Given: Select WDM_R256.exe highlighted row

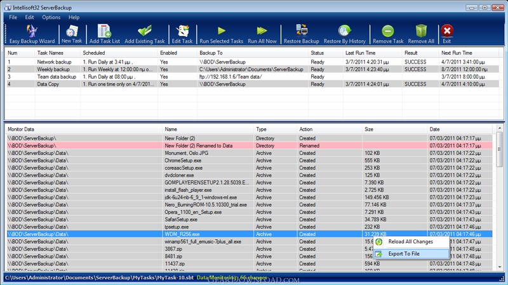Looking at the screenshot, I should (250, 234).
